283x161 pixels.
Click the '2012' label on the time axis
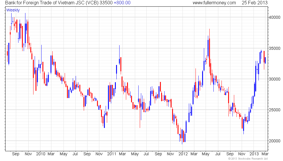[x=183, y=154]
